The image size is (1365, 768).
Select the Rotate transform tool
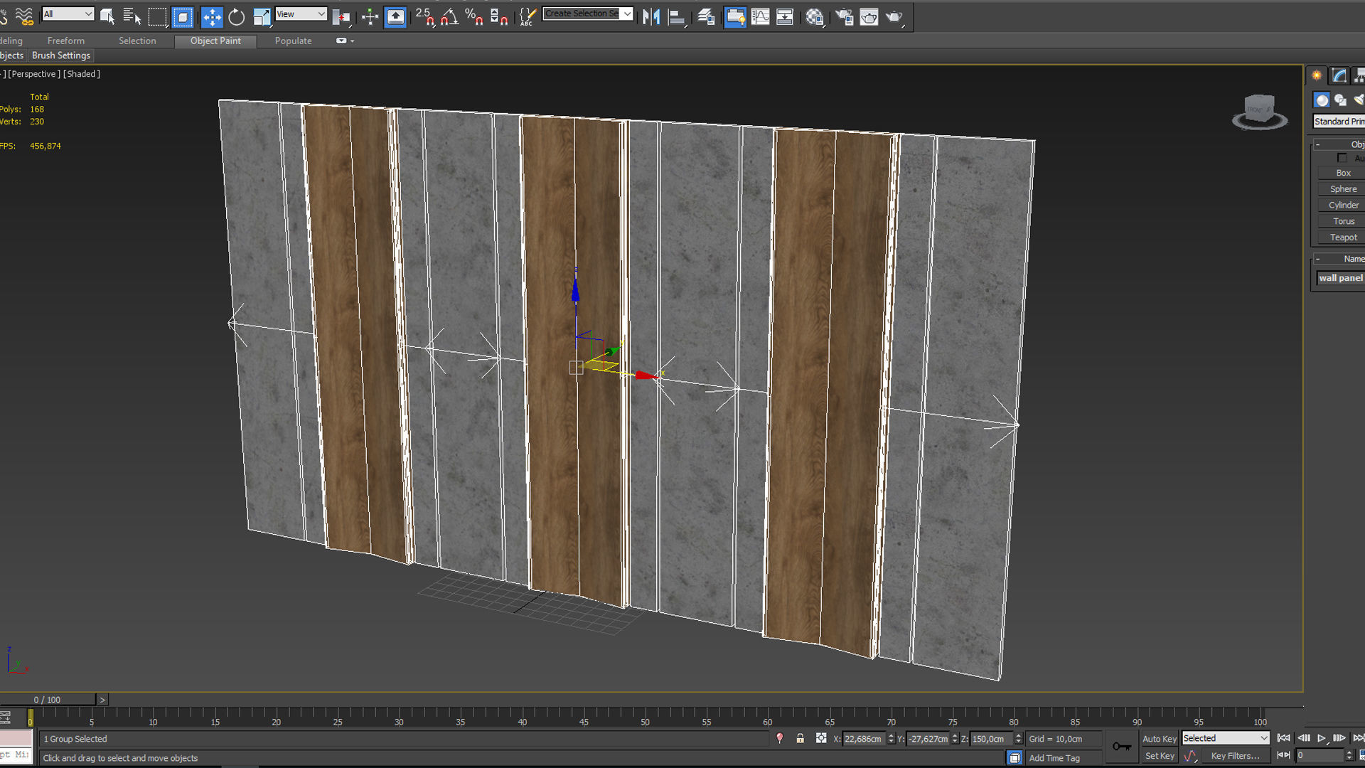coord(237,16)
